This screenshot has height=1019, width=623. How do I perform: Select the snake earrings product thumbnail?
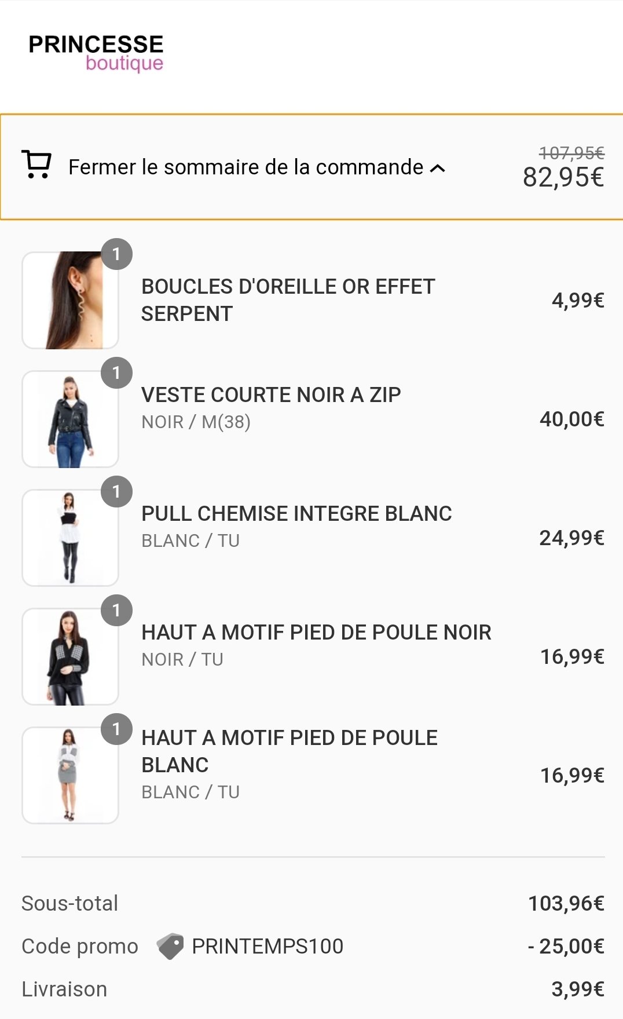click(70, 301)
